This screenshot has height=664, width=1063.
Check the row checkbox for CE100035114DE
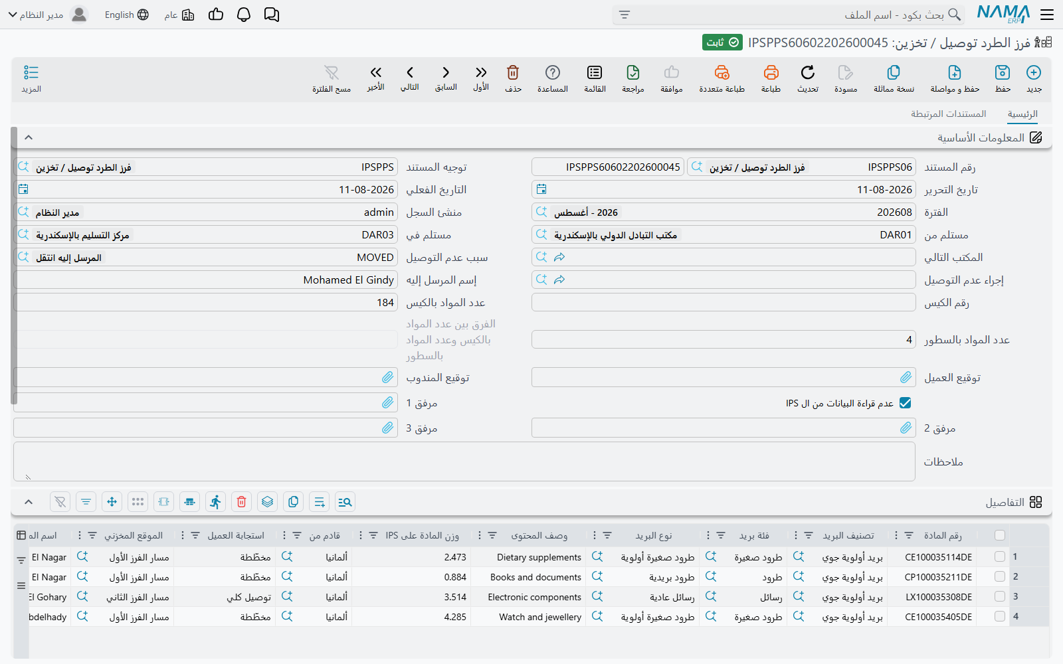(x=1000, y=557)
